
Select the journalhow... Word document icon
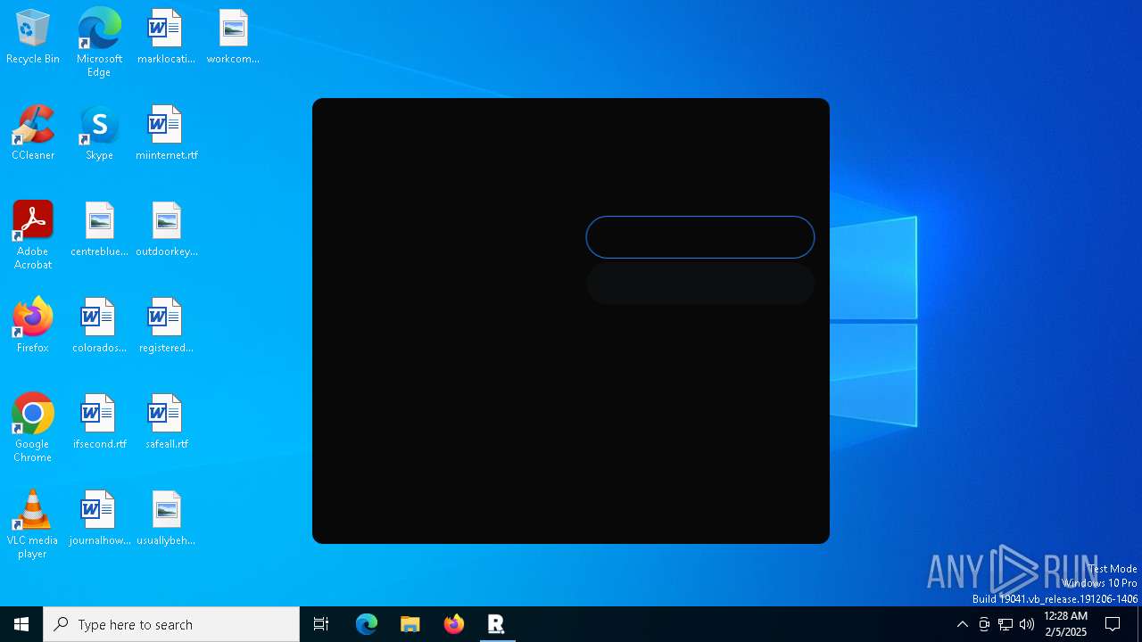point(99,519)
